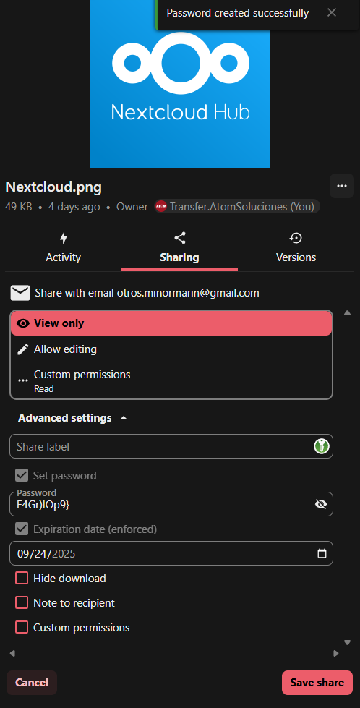Click the mail envelope share icon
The width and height of the screenshot is (360, 708).
(x=20, y=293)
